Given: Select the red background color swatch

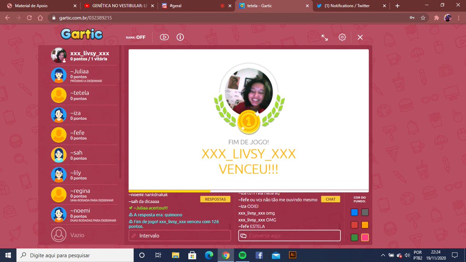Looking at the screenshot, I should 354,225.
